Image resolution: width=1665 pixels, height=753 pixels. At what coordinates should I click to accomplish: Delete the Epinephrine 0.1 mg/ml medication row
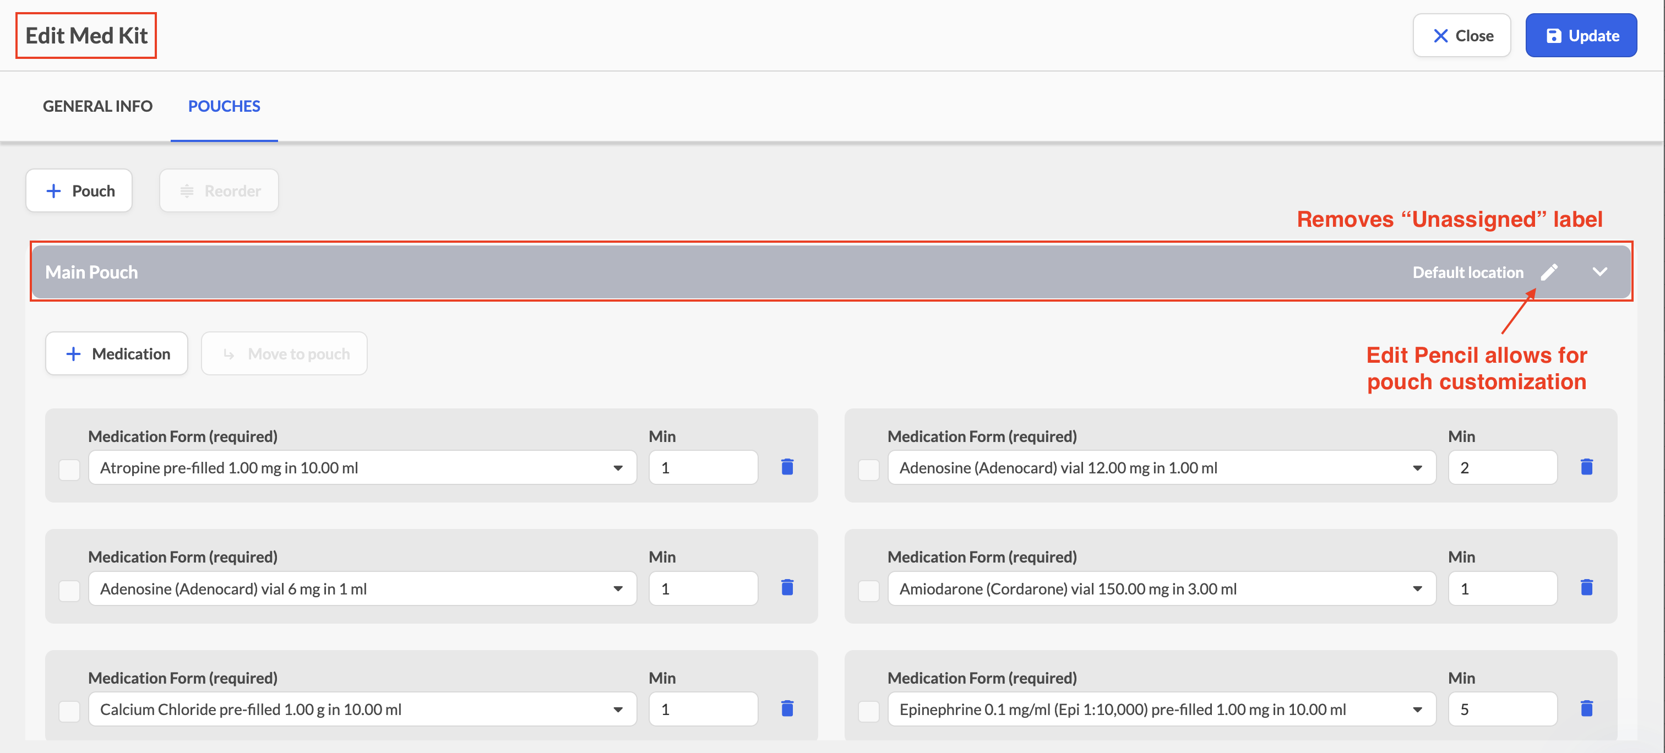coord(1586,708)
